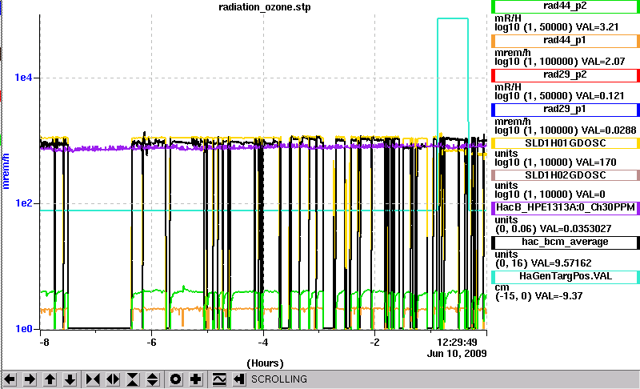Select the HaGenTargPos.VAL legend entry
Viewport: 640px width, 389px height.
(566, 277)
